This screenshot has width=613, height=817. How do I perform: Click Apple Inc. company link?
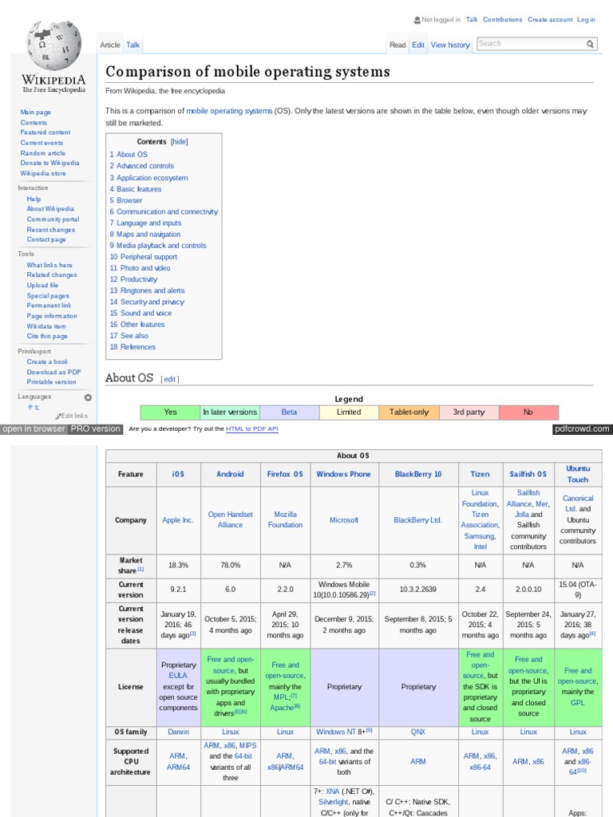(x=178, y=520)
